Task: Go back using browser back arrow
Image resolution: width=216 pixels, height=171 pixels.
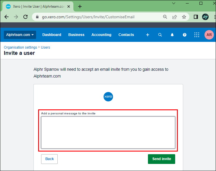Action: tap(7, 17)
